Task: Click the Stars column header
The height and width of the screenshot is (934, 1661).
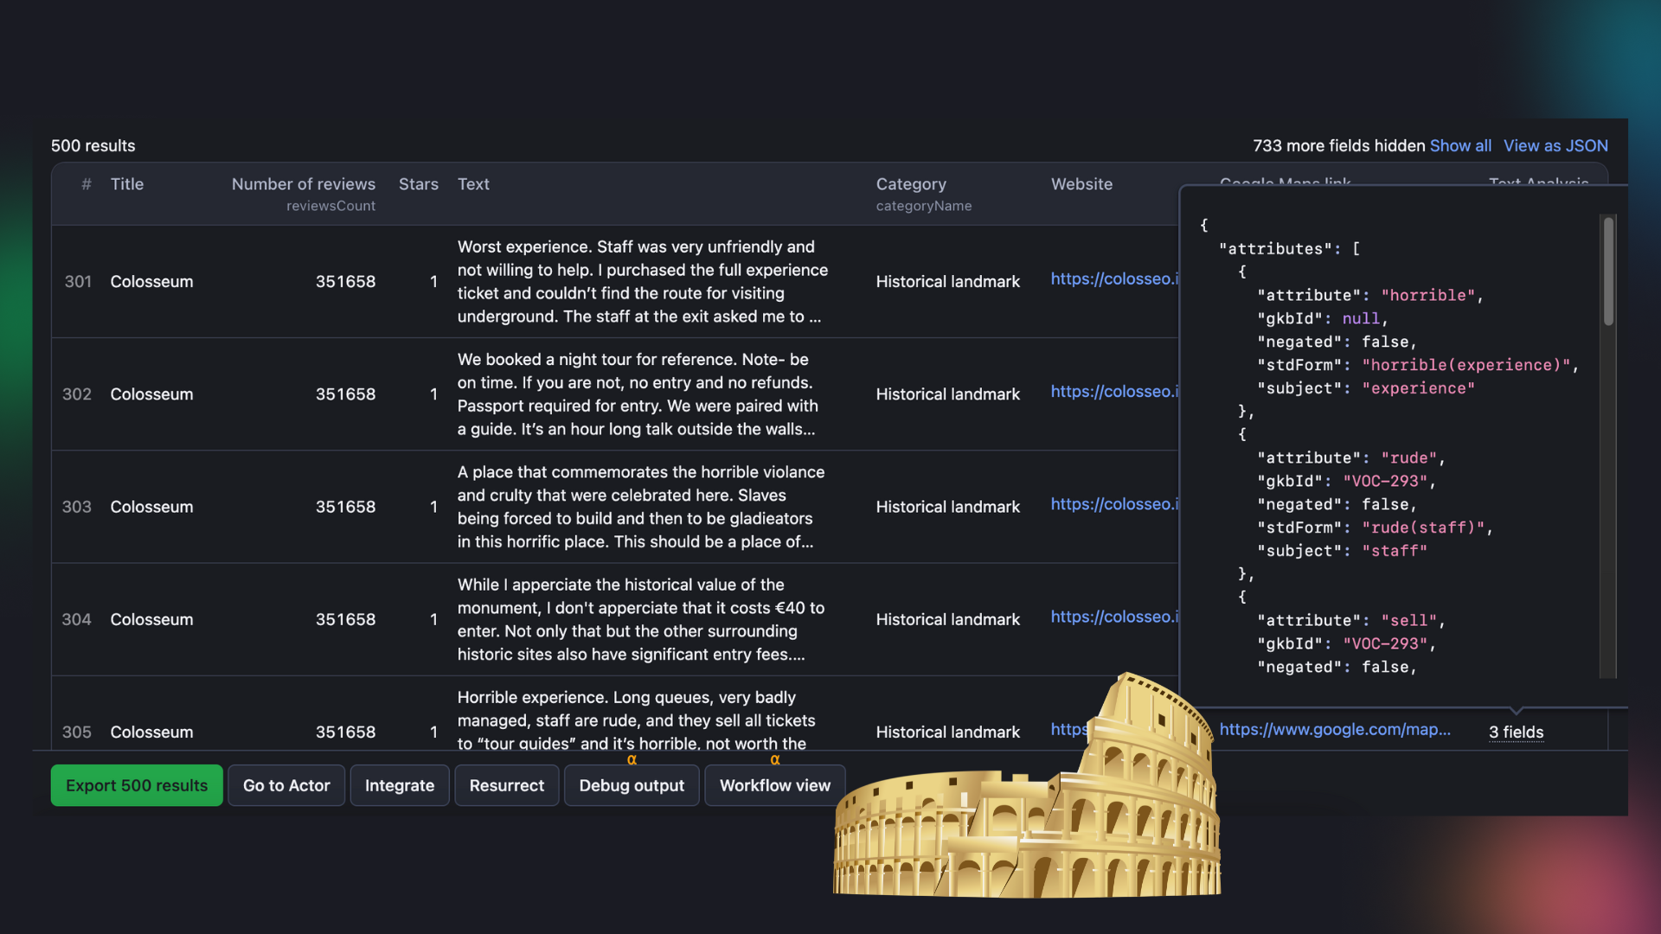Action: click(x=418, y=184)
